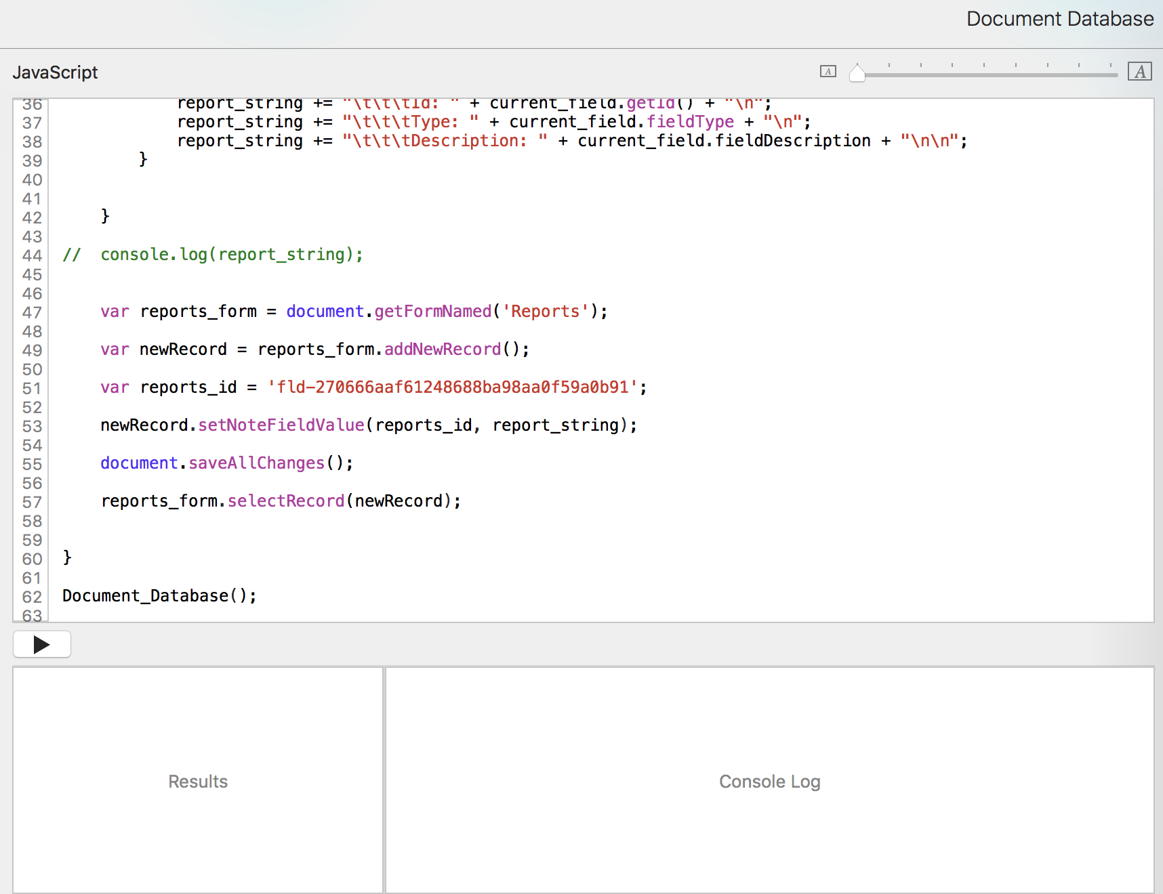1163x894 pixels.
Task: Click the selectRecord method call
Action: 285,501
